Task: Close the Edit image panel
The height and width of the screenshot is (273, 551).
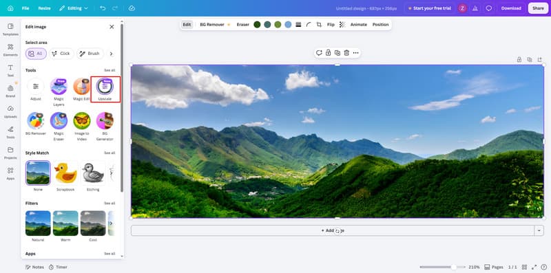Action: tap(112, 27)
